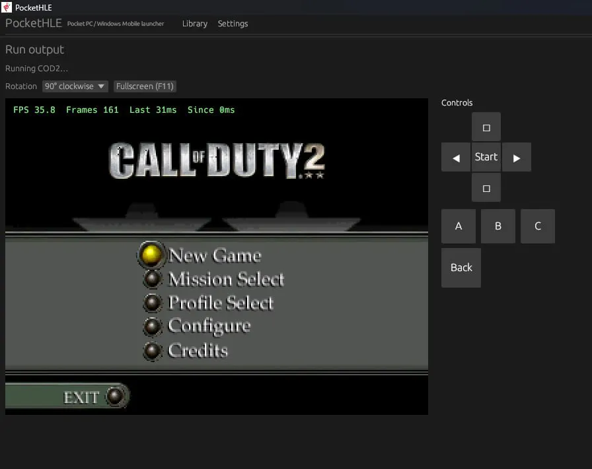Viewport: 592px width, 469px height.
Task: Click the Controls panel label
Action: coord(457,102)
